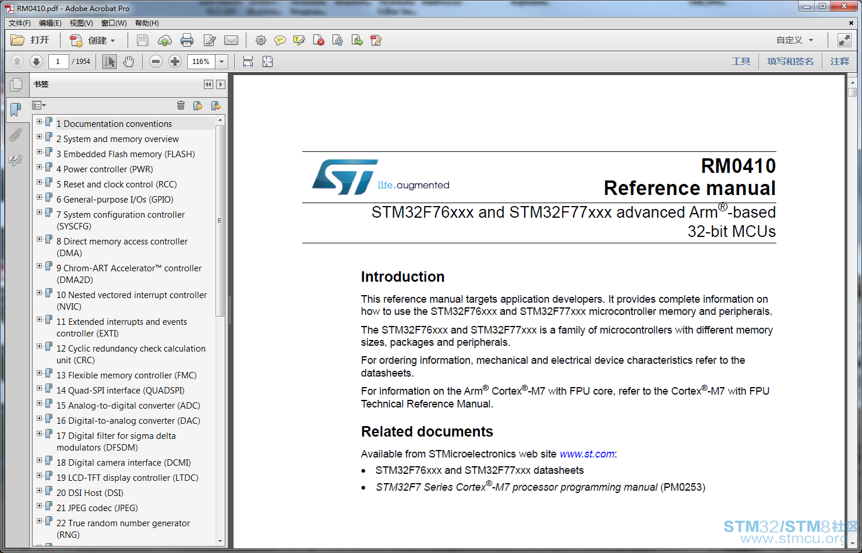Send file by email envelope icon
862x553 pixels.
(x=231, y=40)
